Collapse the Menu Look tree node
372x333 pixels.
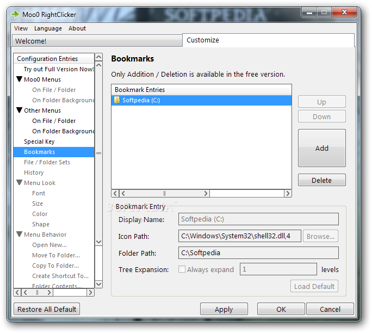click(x=20, y=182)
